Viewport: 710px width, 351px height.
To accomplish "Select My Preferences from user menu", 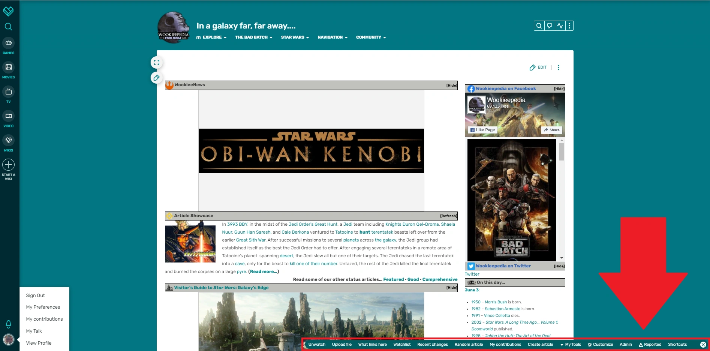I will point(43,307).
